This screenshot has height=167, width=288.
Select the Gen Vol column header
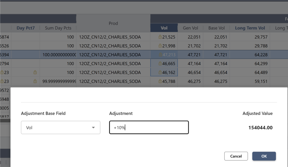point(190,28)
